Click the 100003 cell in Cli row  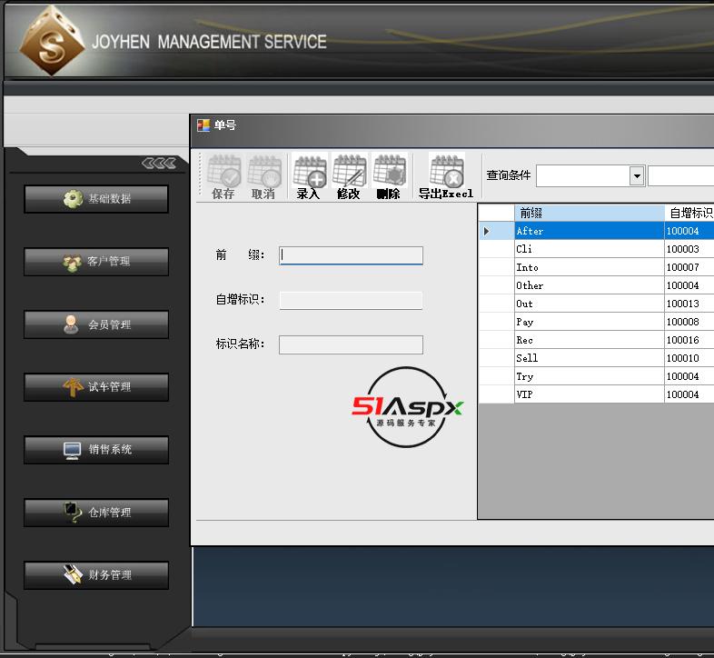point(689,249)
